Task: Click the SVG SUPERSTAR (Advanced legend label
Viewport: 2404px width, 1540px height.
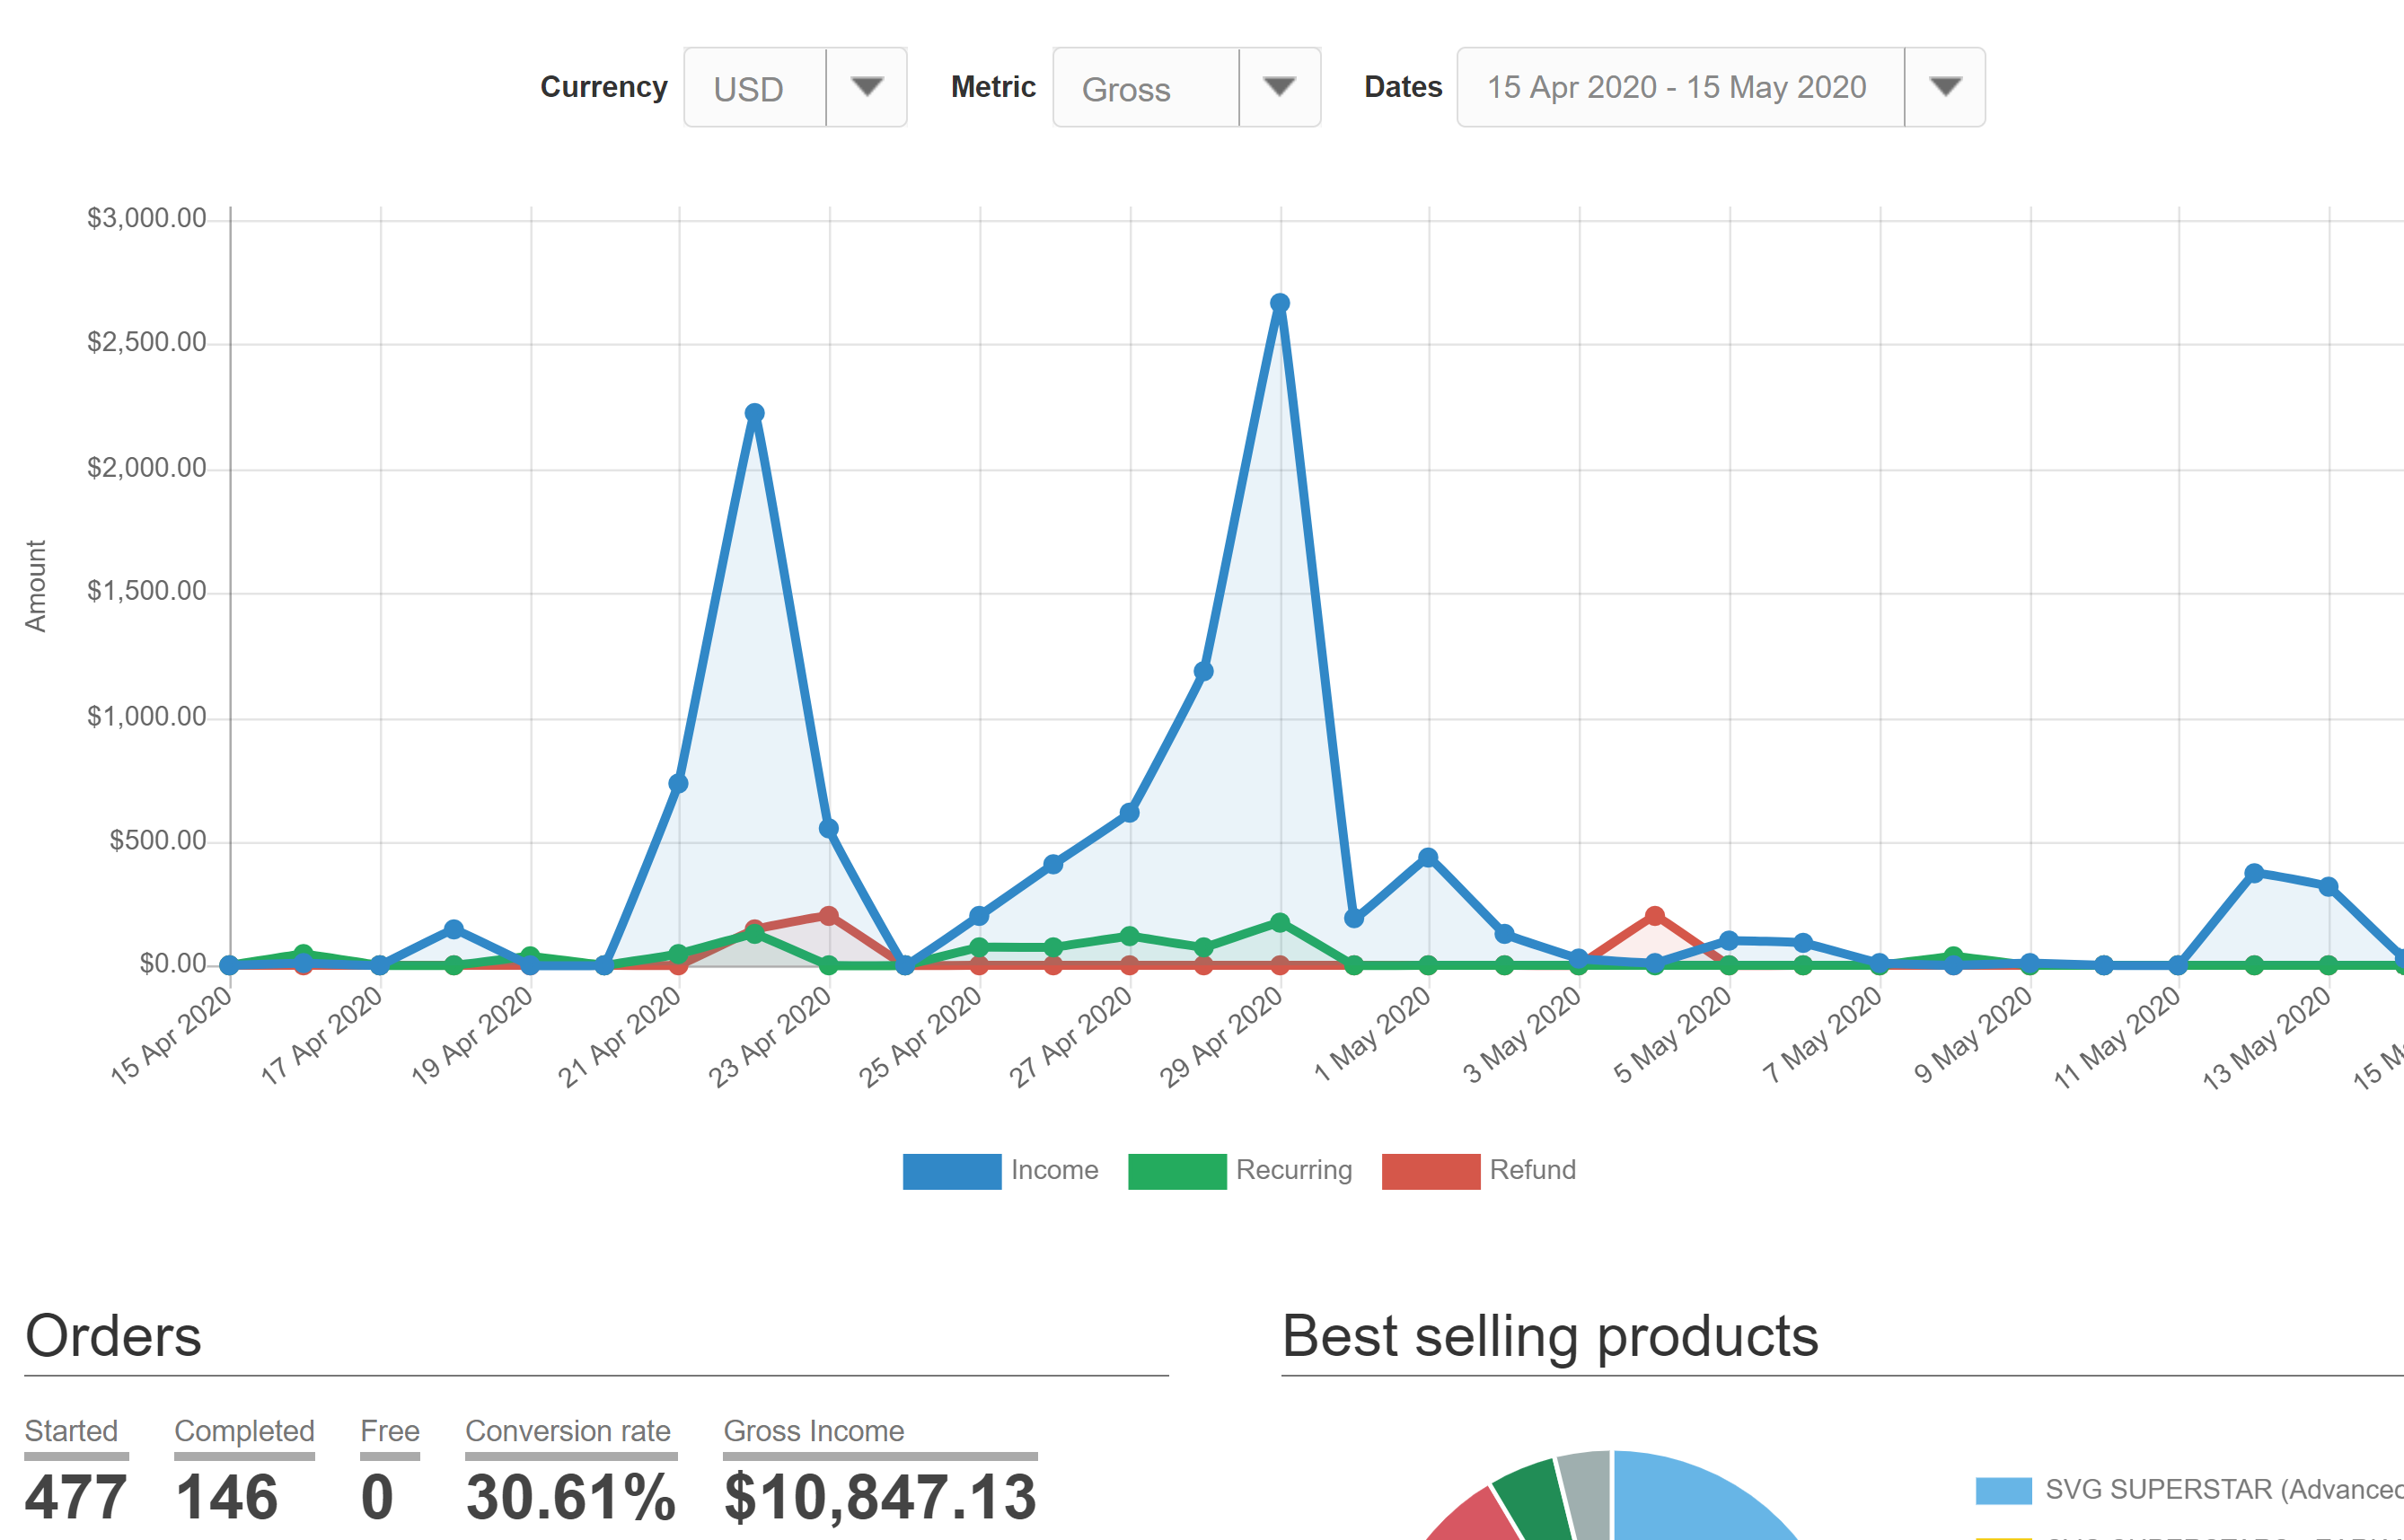Action: [2224, 1490]
